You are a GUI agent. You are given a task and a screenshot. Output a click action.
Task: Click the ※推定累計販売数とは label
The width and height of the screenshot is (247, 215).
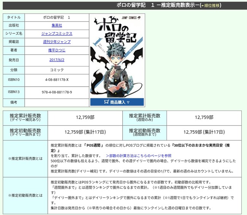[x=25, y=159]
